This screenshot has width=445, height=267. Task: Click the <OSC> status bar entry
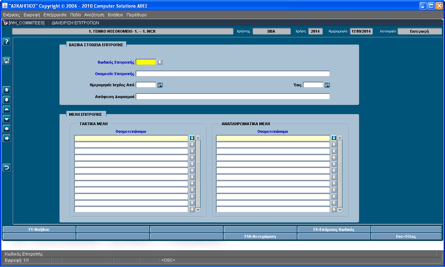pos(168,260)
